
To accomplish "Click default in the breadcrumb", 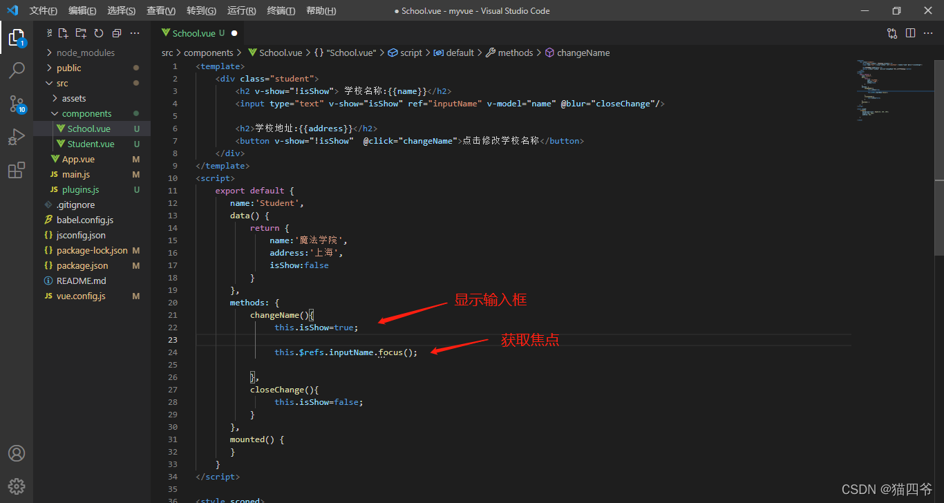I will 453,53.
